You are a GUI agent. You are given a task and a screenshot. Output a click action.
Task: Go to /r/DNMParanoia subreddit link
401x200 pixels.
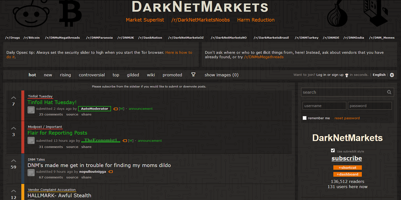click(99, 38)
